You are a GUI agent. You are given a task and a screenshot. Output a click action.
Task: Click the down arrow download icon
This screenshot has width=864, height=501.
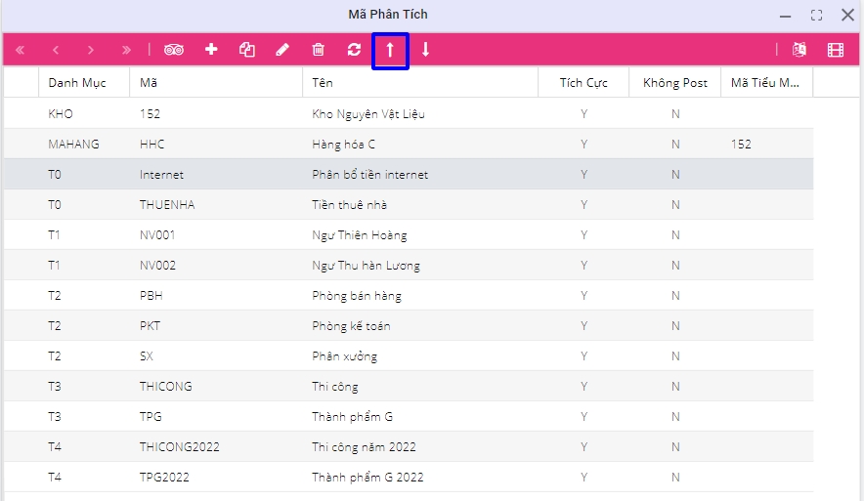pyautogui.click(x=425, y=50)
